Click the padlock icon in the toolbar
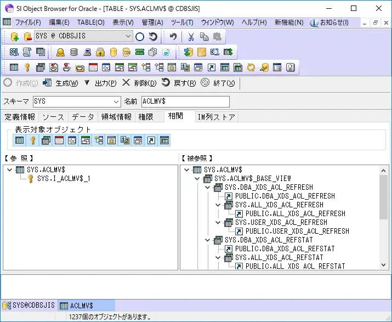The height and width of the screenshot is (322, 392). pos(100,52)
